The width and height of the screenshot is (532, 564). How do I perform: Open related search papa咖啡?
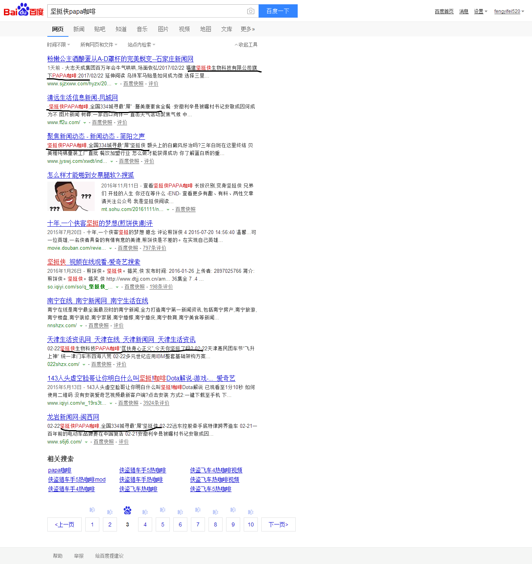click(x=60, y=470)
